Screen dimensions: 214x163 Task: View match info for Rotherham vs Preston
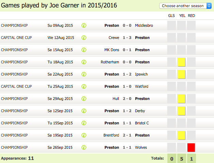pos(84,62)
